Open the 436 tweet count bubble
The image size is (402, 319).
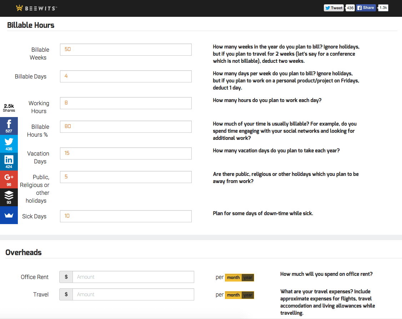click(350, 8)
